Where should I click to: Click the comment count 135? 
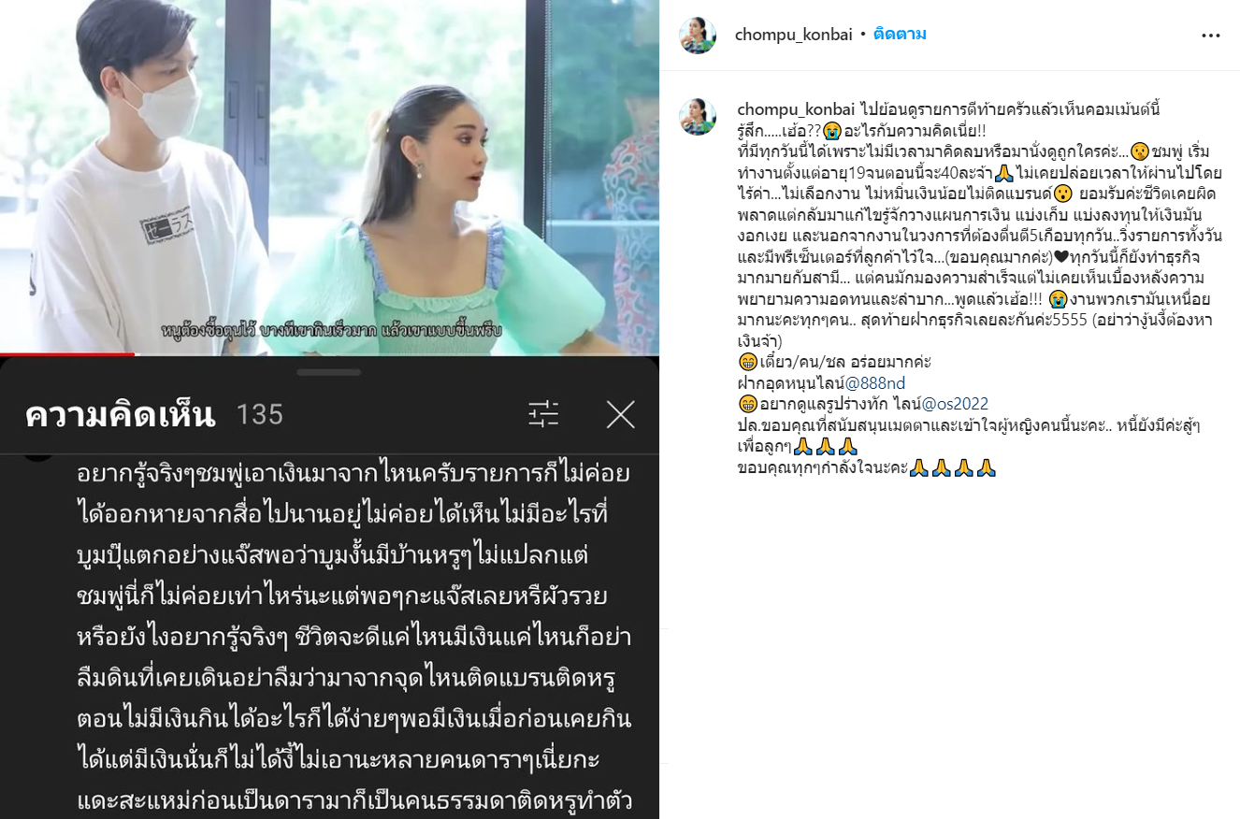[259, 414]
